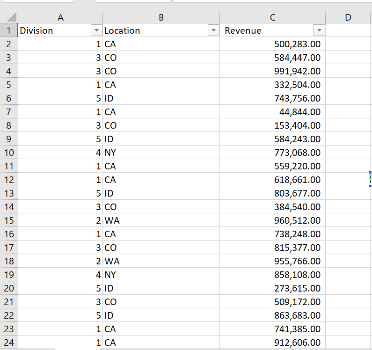Select column C by its header

272,18
